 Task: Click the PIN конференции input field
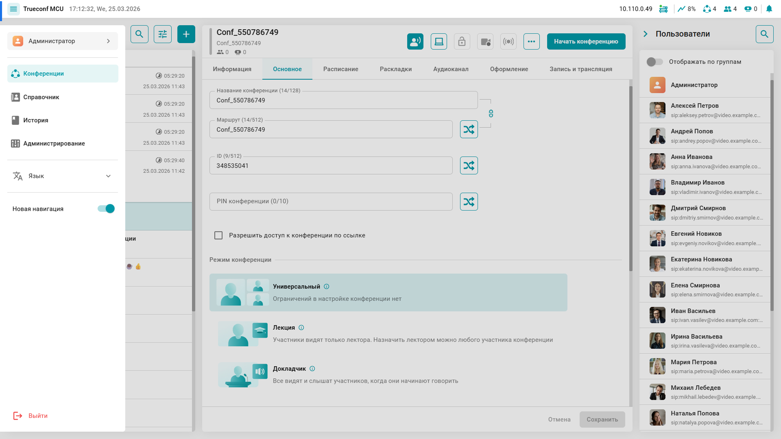(x=331, y=202)
